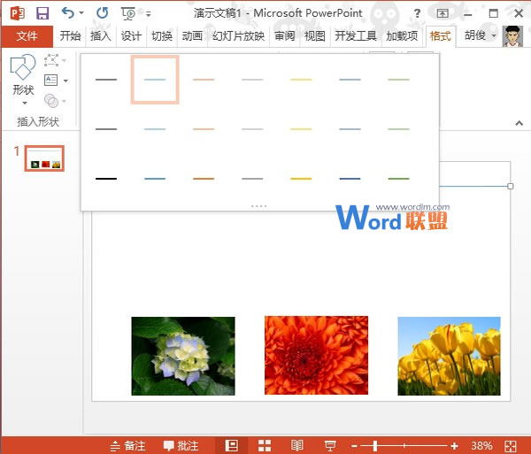531x454 pixels.
Task: Select the orange chrysanthemum picture
Action: pos(316,355)
